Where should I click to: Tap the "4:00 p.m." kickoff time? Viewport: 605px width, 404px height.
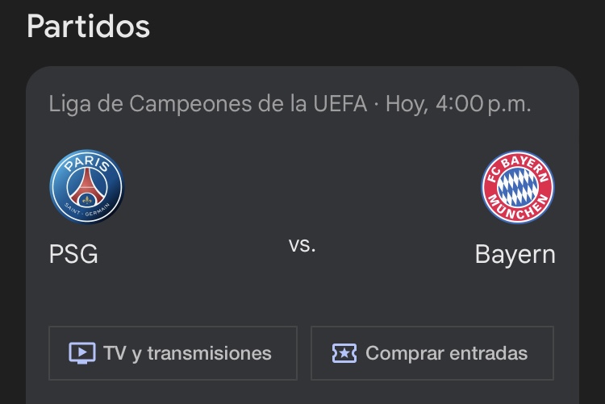pos(483,104)
